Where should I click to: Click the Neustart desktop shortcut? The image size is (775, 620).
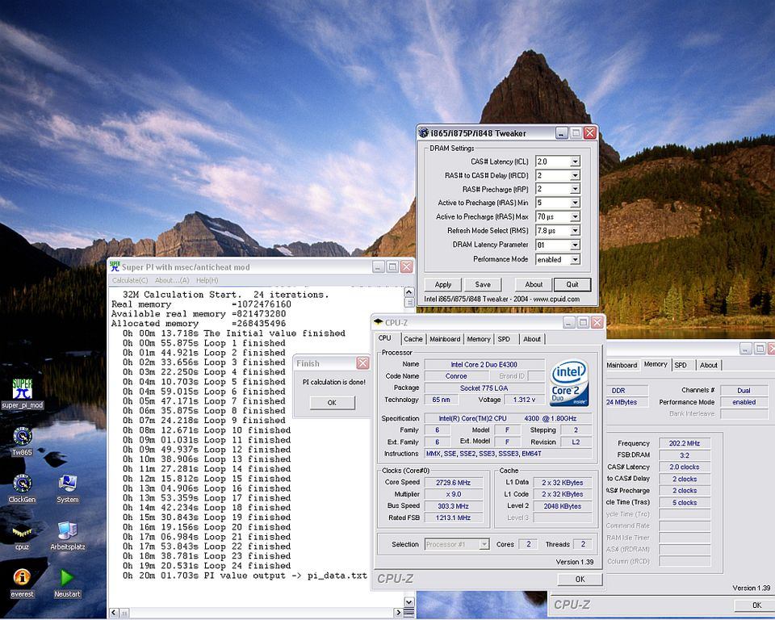(x=68, y=584)
